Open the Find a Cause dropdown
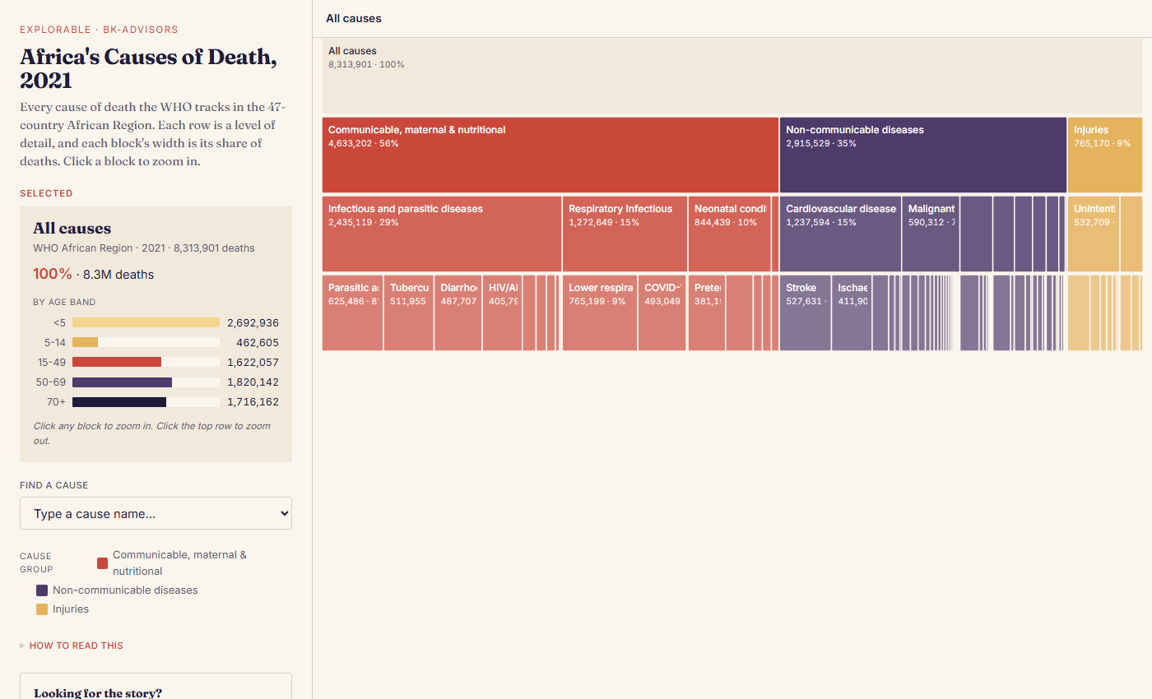Viewport: 1152px width, 699px height. pyautogui.click(x=156, y=513)
